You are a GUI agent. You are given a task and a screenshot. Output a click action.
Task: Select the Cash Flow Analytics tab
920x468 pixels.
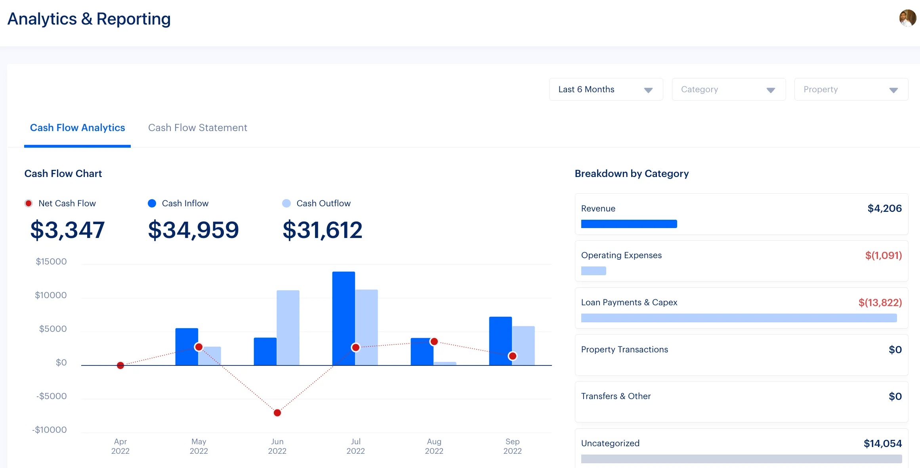77,127
